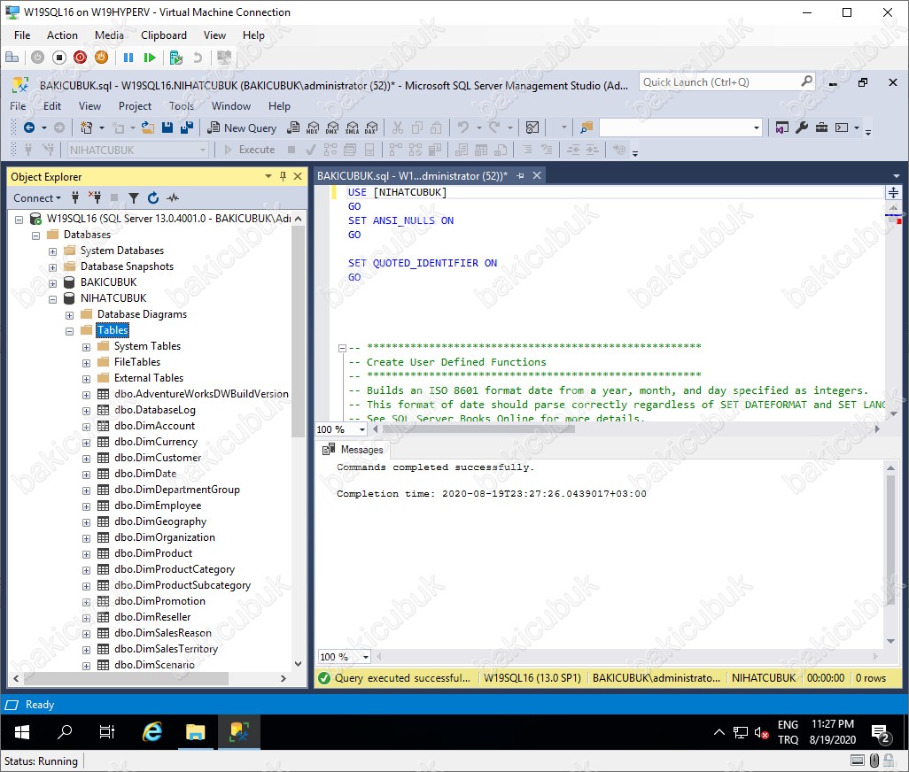Select the External Tables folder

tap(149, 378)
